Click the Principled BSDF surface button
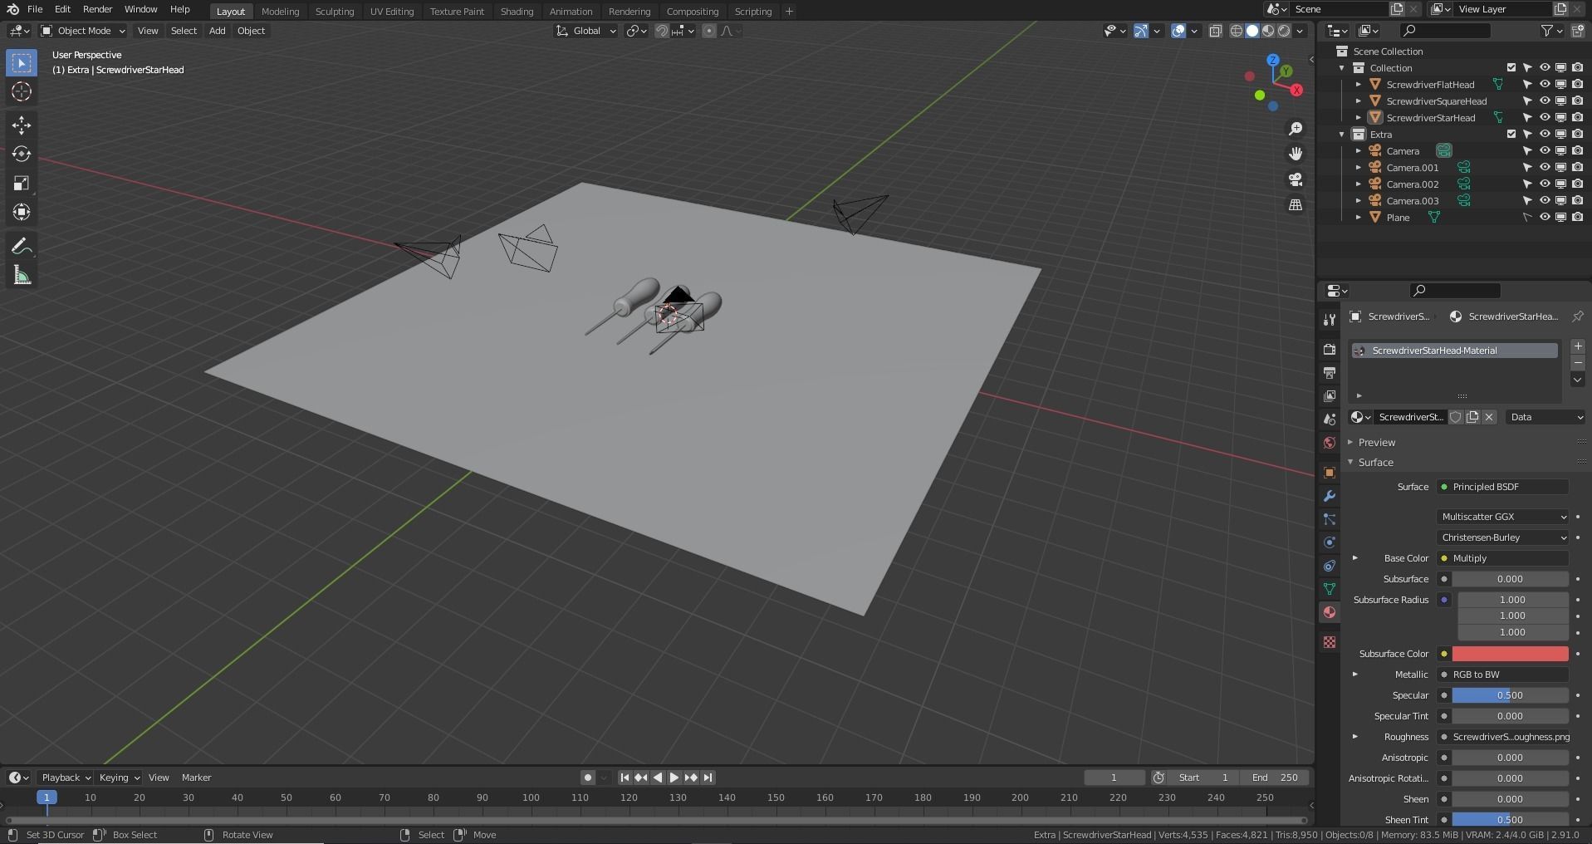 [1503, 487]
